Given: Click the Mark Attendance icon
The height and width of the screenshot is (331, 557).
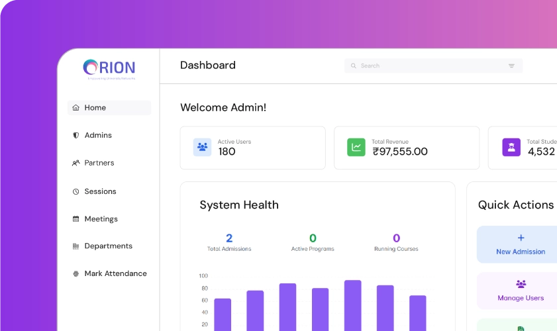Looking at the screenshot, I should click(x=76, y=274).
